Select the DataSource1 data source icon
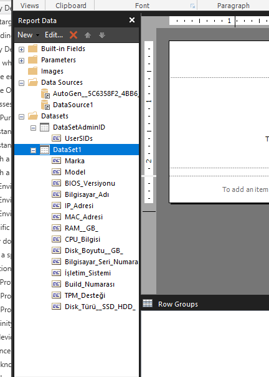Viewport: 269px width, 377px height. click(45, 105)
